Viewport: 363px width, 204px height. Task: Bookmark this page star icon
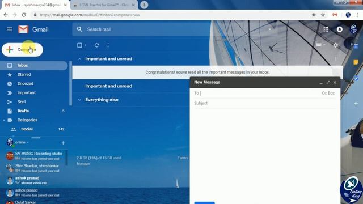(323, 15)
